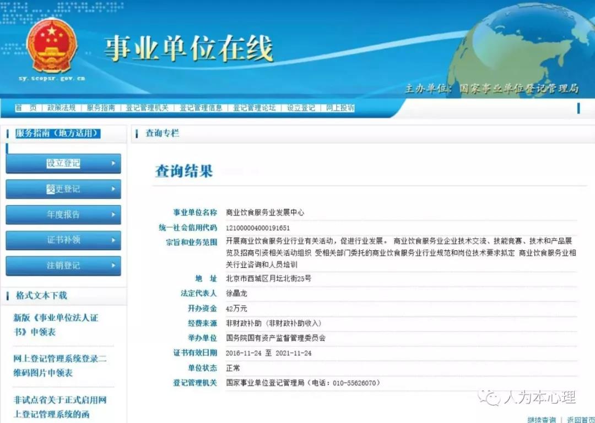
Task: Open the 登记管理论坛 menu item
Action: (x=254, y=108)
